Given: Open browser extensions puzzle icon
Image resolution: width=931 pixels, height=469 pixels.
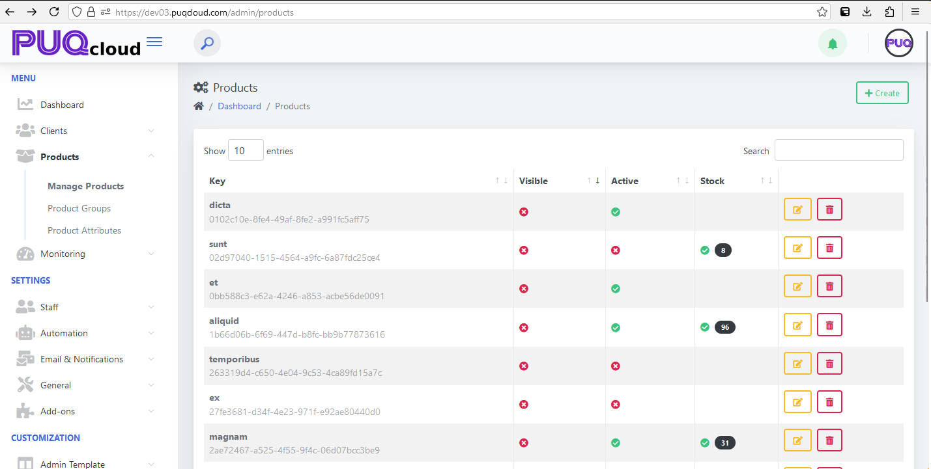Looking at the screenshot, I should pos(889,12).
